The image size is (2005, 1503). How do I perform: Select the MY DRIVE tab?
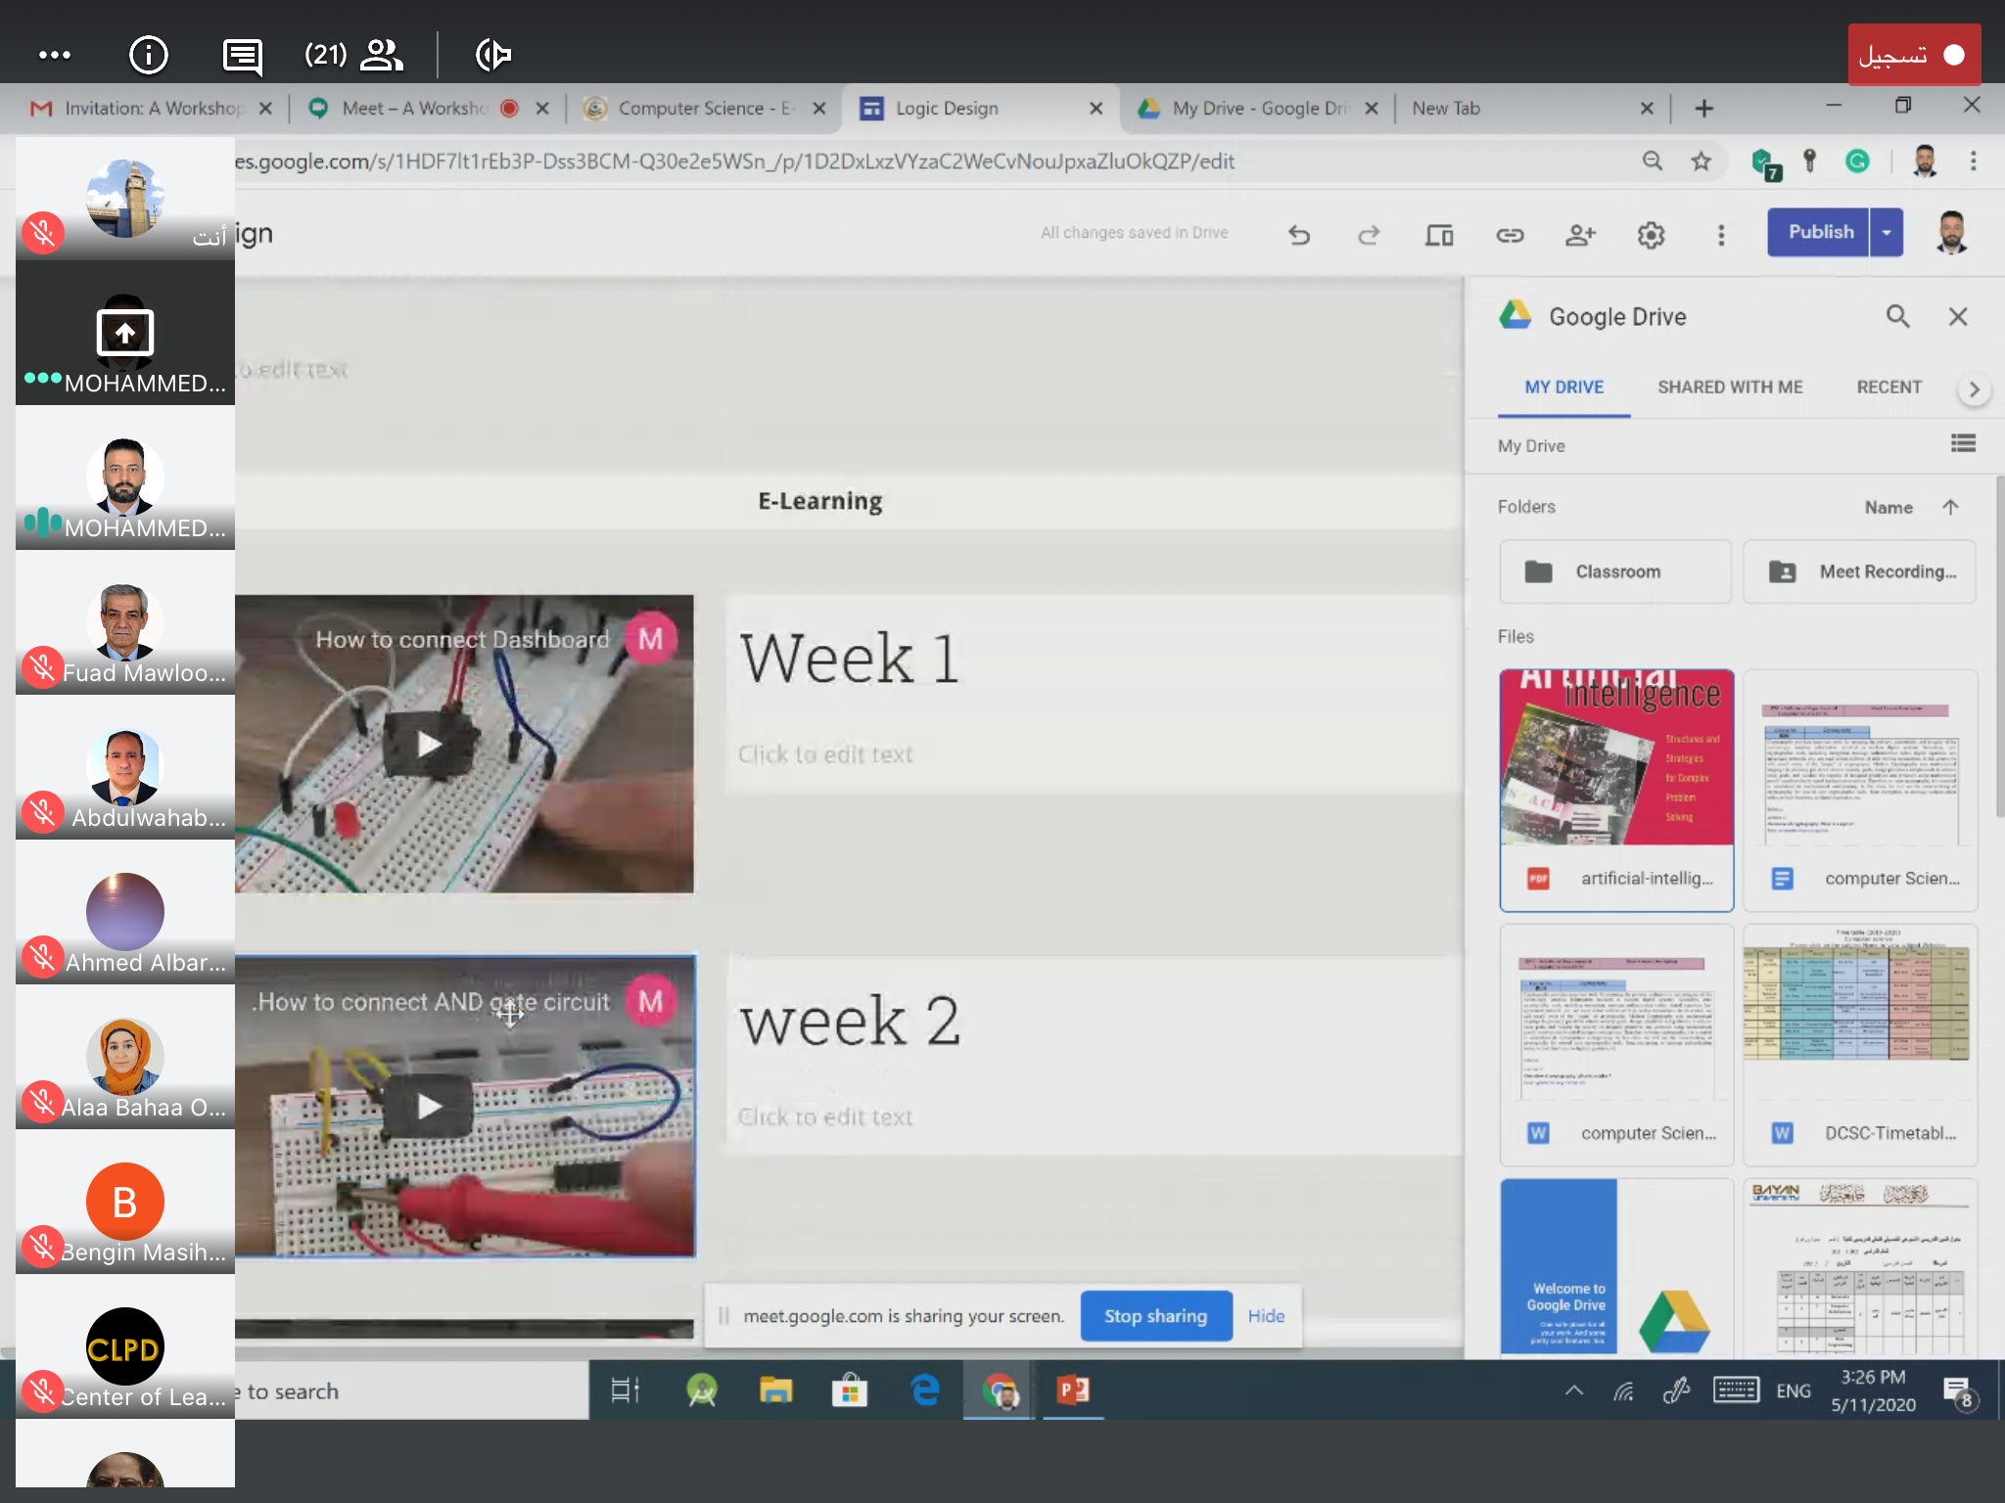(x=1563, y=387)
